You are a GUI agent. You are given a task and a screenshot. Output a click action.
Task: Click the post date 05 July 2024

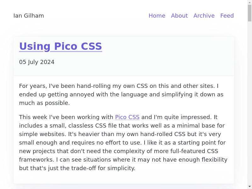click(37, 62)
